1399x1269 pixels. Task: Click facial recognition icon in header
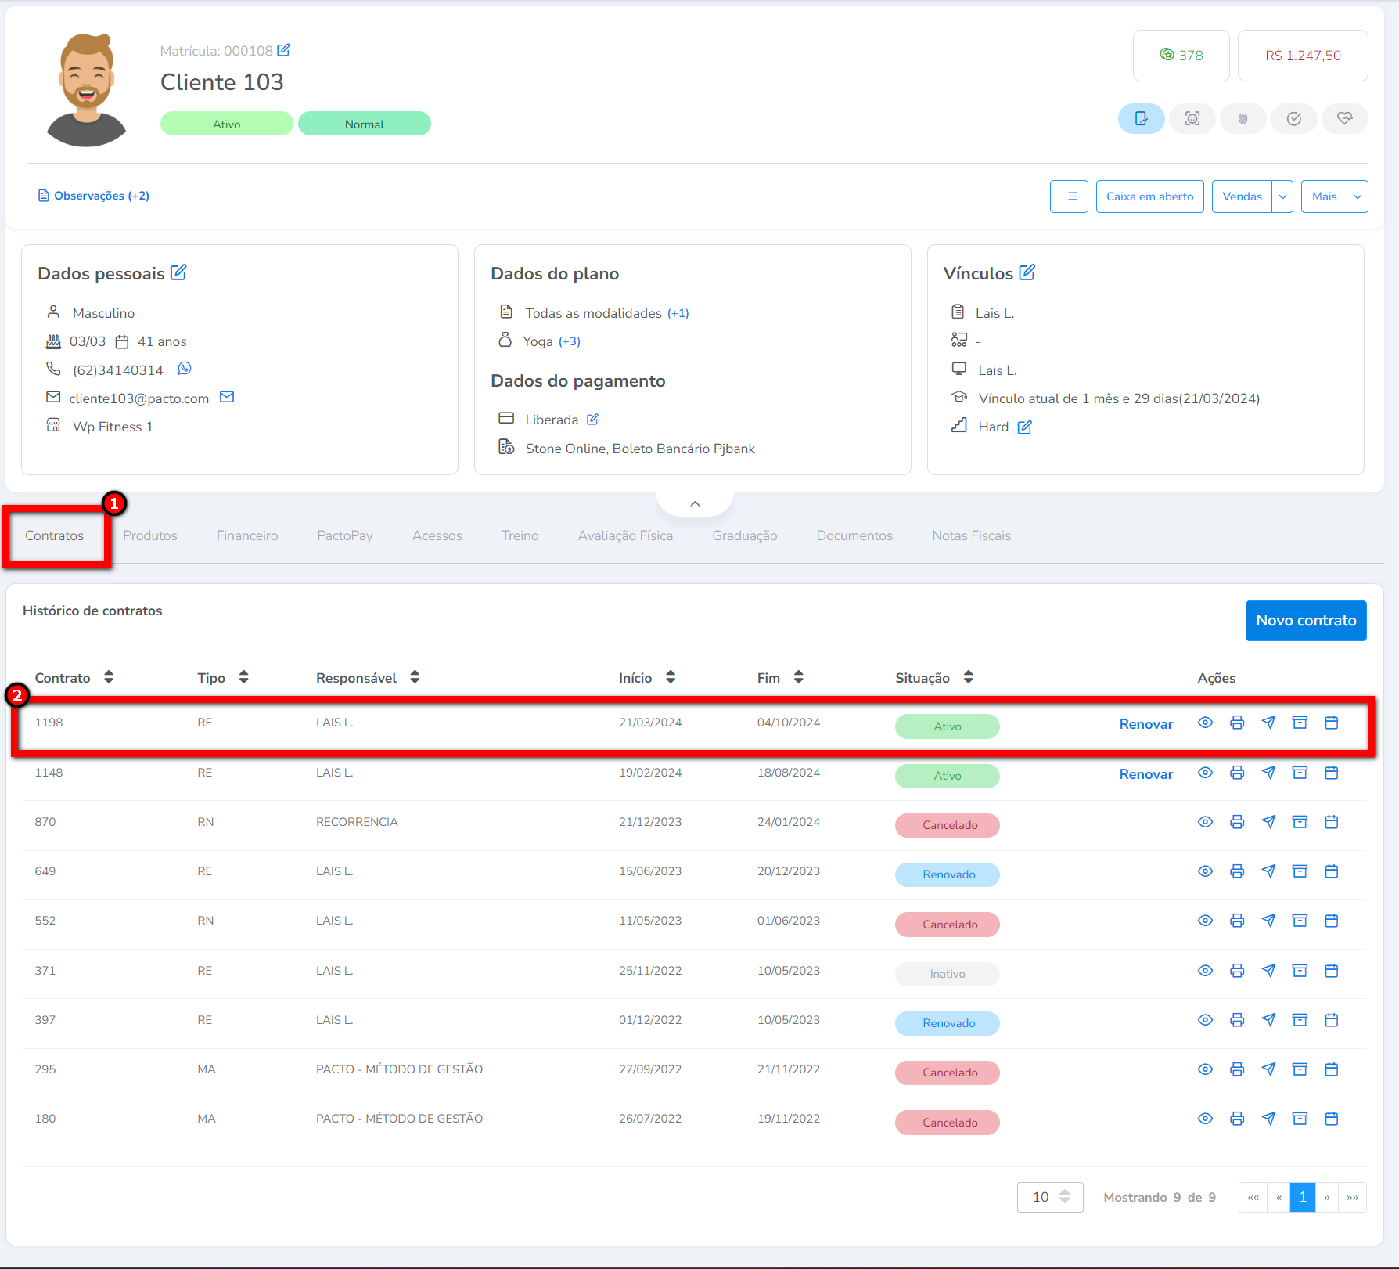tap(1192, 119)
